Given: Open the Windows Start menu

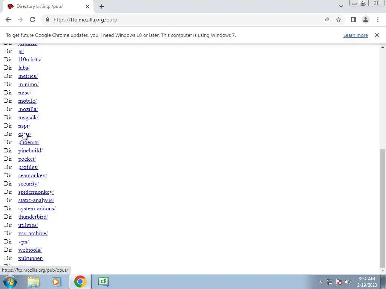Looking at the screenshot, I should click(10, 281).
